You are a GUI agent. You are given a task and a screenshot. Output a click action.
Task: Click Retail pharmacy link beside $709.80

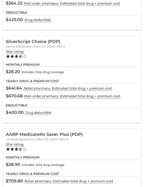(x=69, y=181)
